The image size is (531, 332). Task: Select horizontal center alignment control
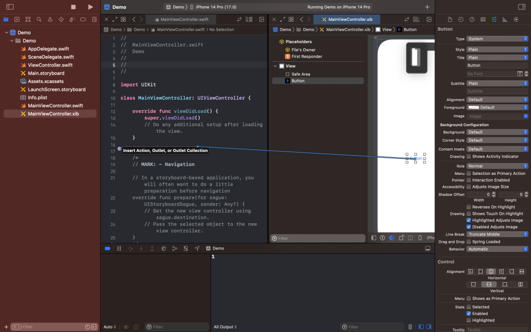point(491,271)
